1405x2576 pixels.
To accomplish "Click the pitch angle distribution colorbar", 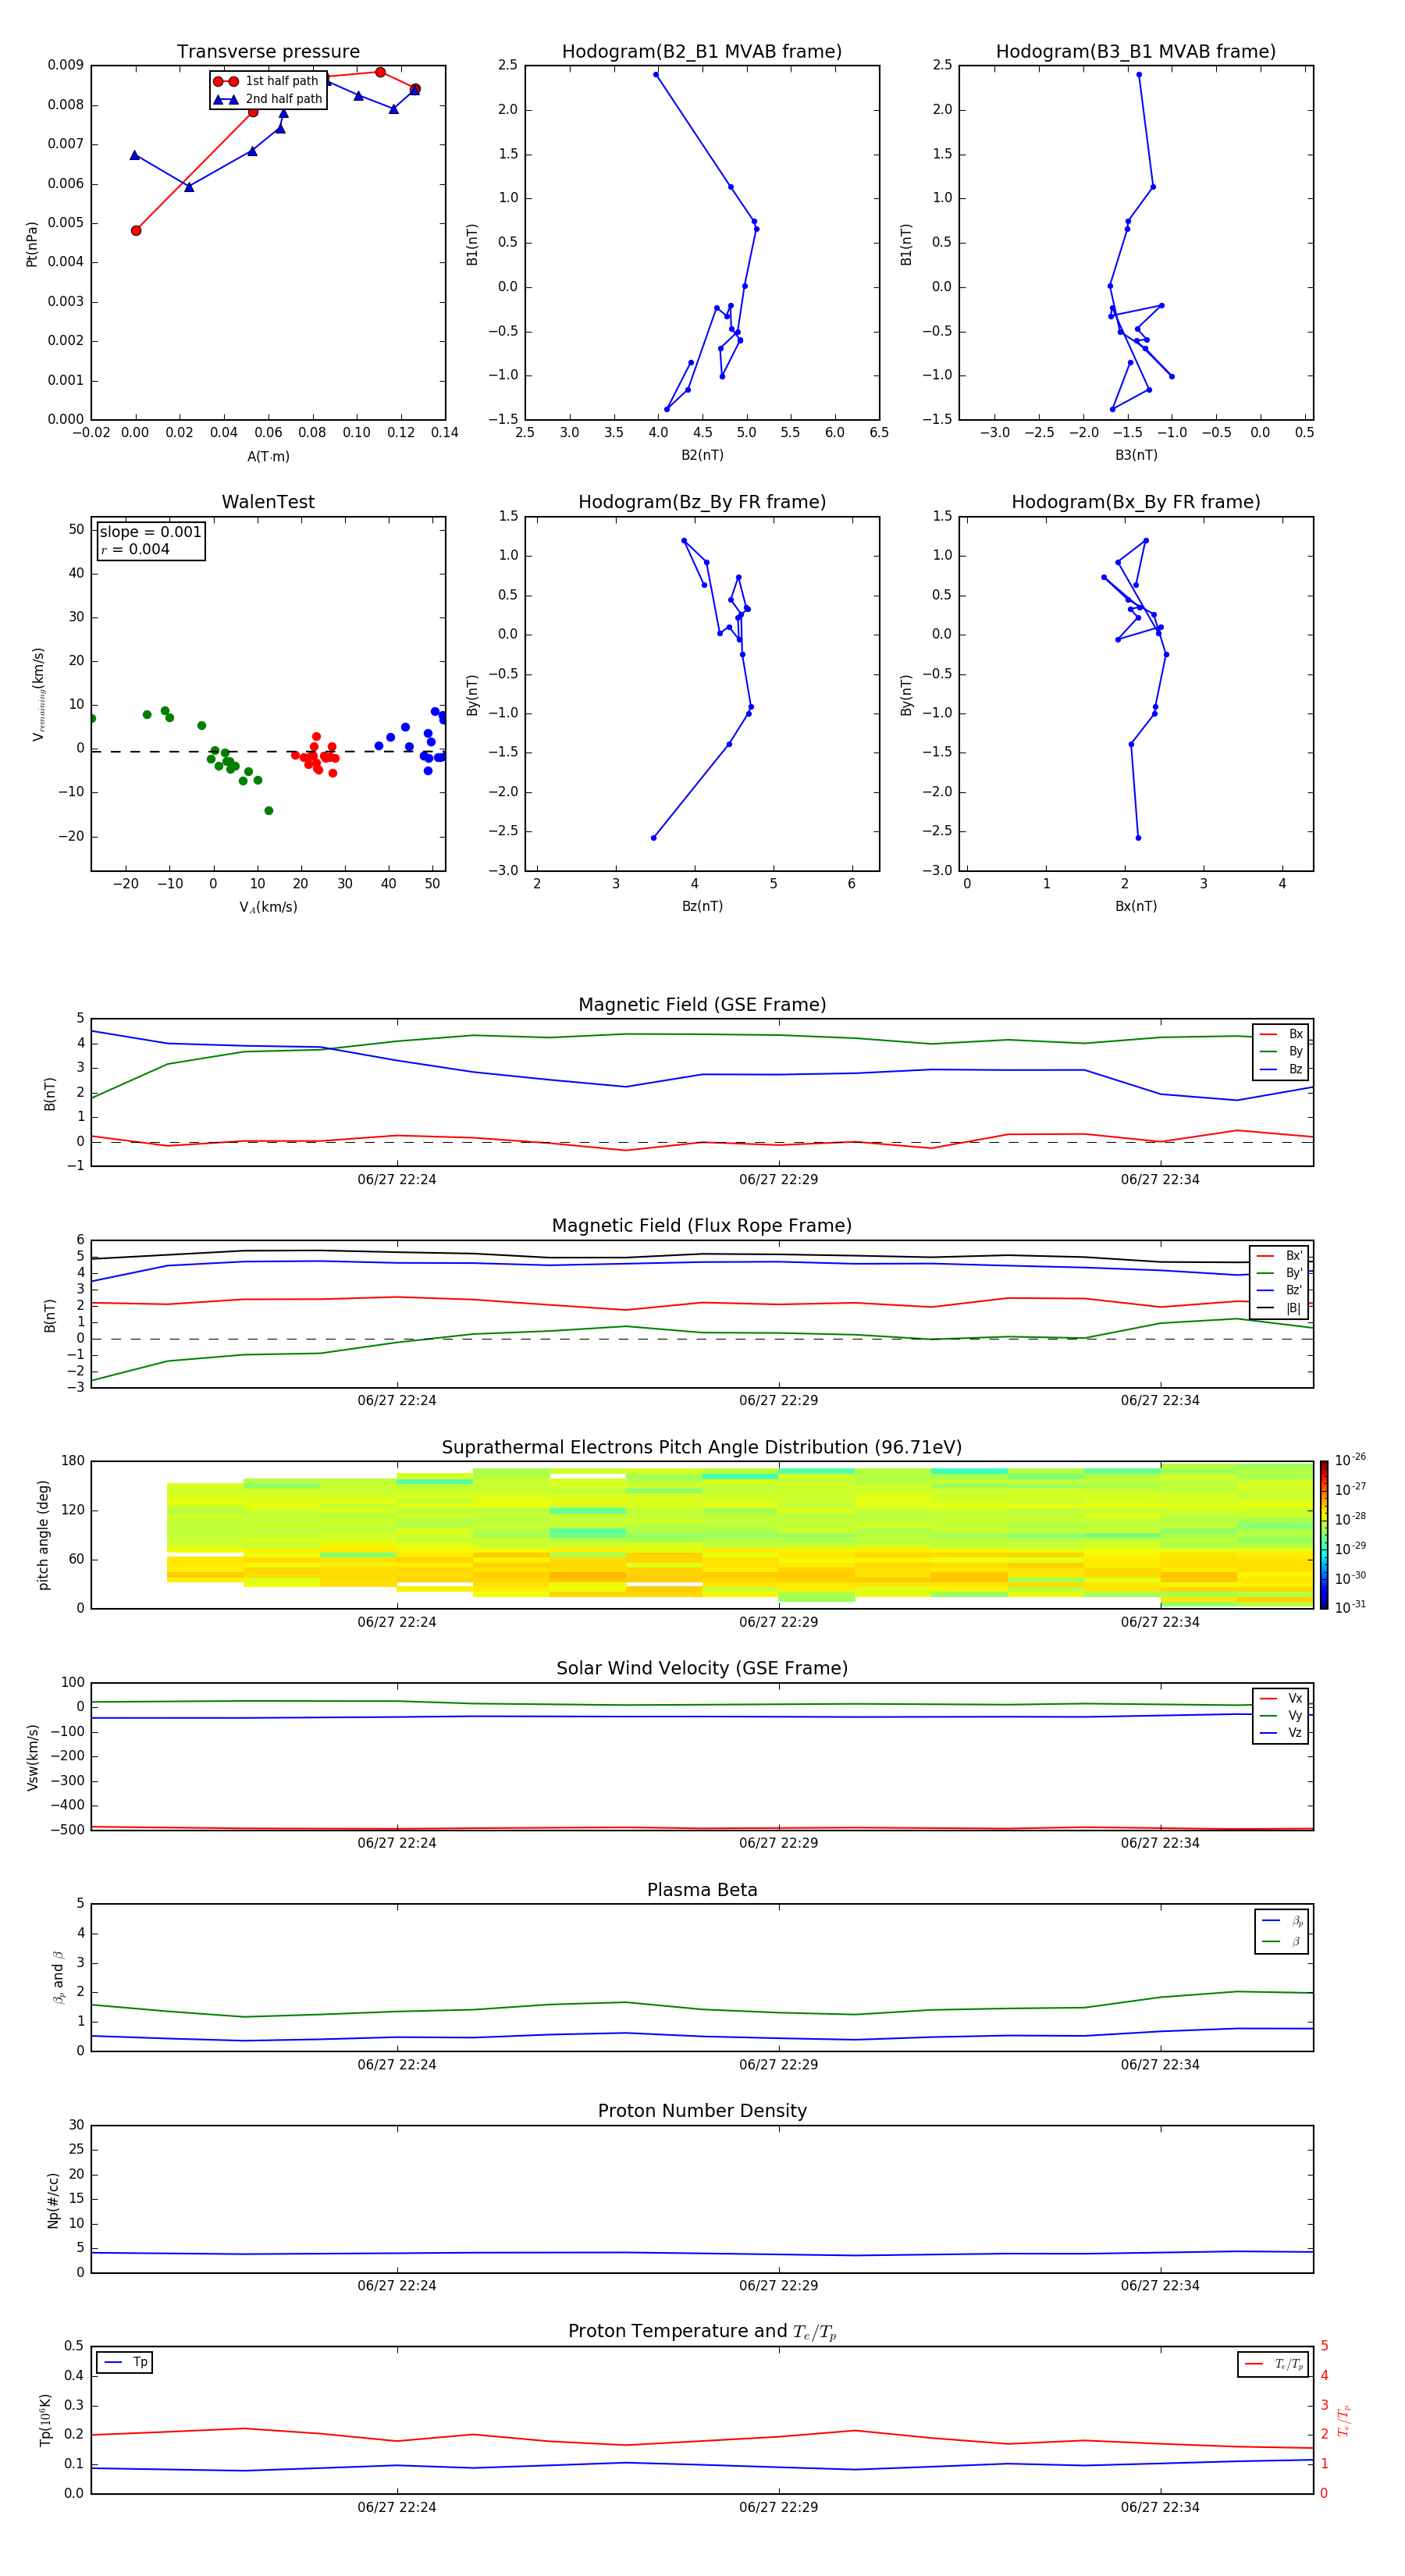I will click(1323, 1534).
